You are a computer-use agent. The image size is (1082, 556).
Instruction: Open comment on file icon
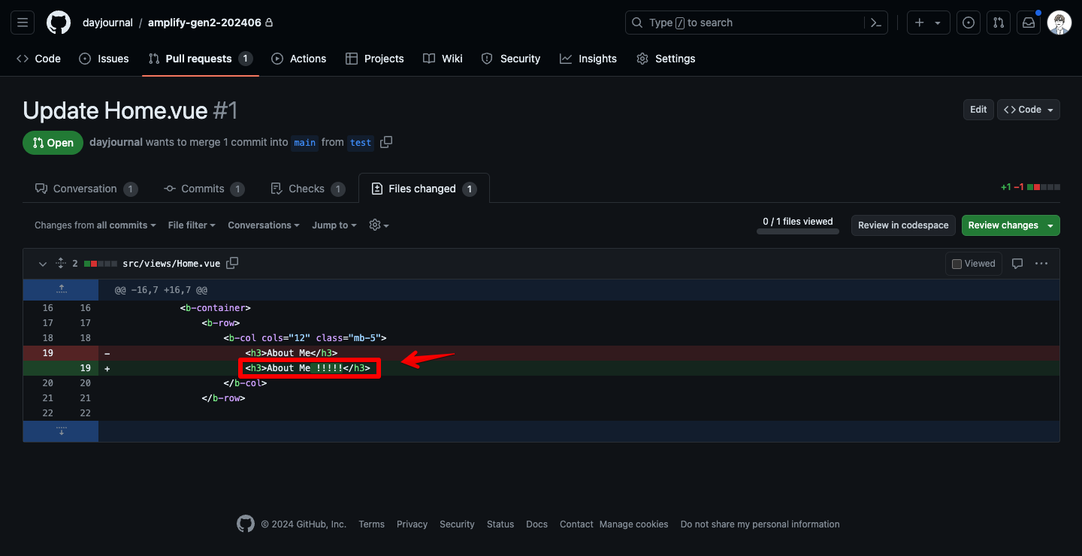coord(1017,264)
